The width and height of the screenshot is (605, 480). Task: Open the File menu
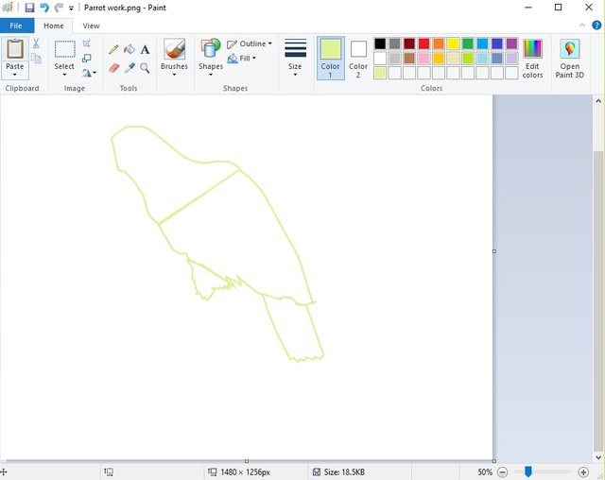[x=16, y=26]
